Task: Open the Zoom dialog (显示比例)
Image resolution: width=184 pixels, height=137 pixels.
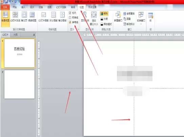Action: pos(85,17)
